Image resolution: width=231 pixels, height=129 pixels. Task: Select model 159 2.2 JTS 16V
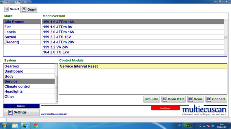click(133, 37)
